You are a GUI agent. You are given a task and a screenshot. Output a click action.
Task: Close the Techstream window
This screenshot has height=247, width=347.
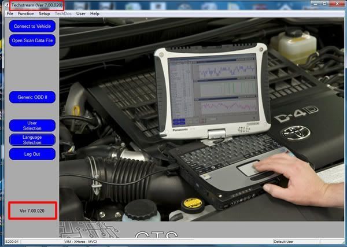click(x=337, y=4)
